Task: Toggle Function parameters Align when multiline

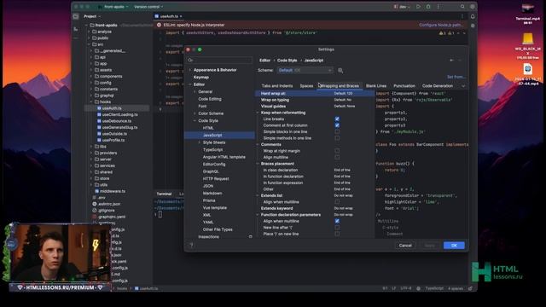Action: (337, 221)
